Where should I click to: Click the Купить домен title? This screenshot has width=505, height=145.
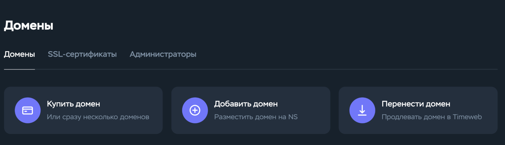tap(74, 104)
